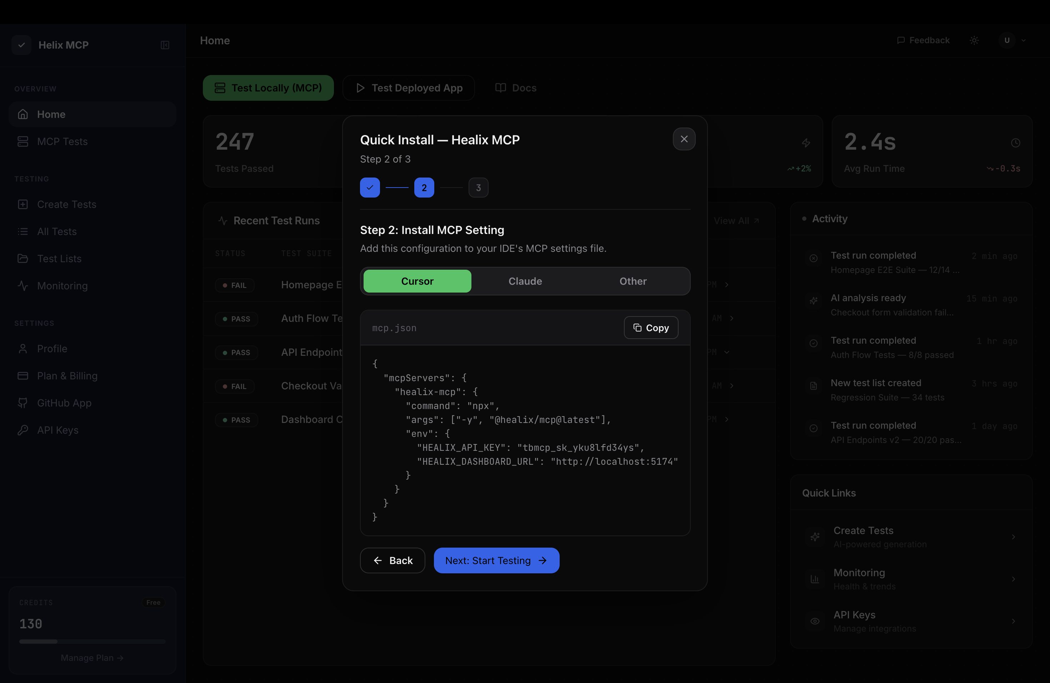The image size is (1050, 683).
Task: Open GitHub App settings
Action: (x=64, y=403)
